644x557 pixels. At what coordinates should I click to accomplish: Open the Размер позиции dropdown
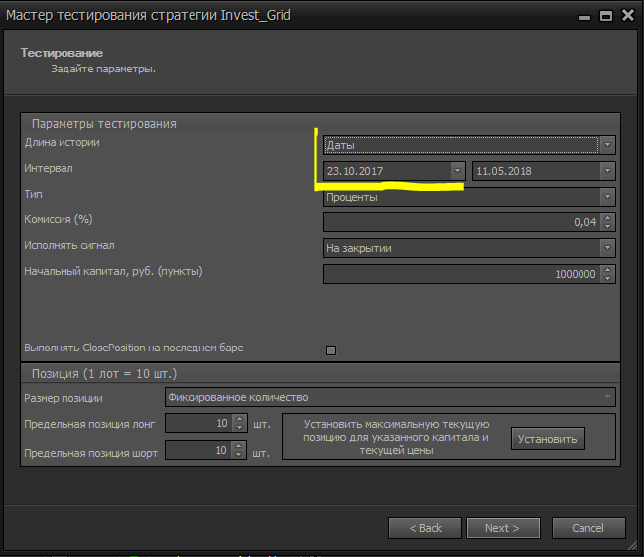pos(607,398)
